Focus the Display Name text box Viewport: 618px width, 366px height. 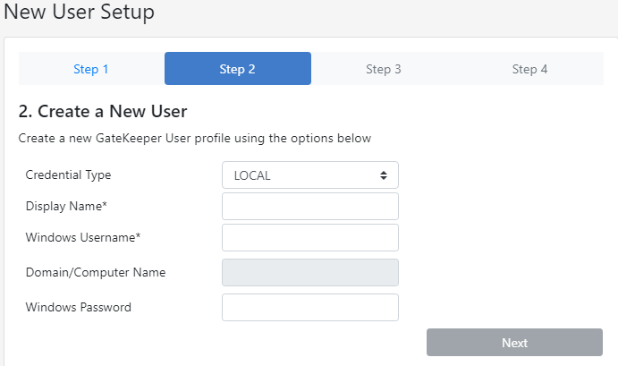(x=309, y=207)
